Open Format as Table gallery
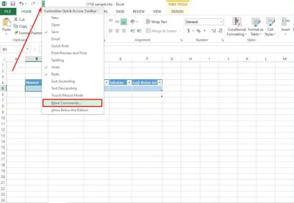294x203 pixels. click(x=256, y=27)
